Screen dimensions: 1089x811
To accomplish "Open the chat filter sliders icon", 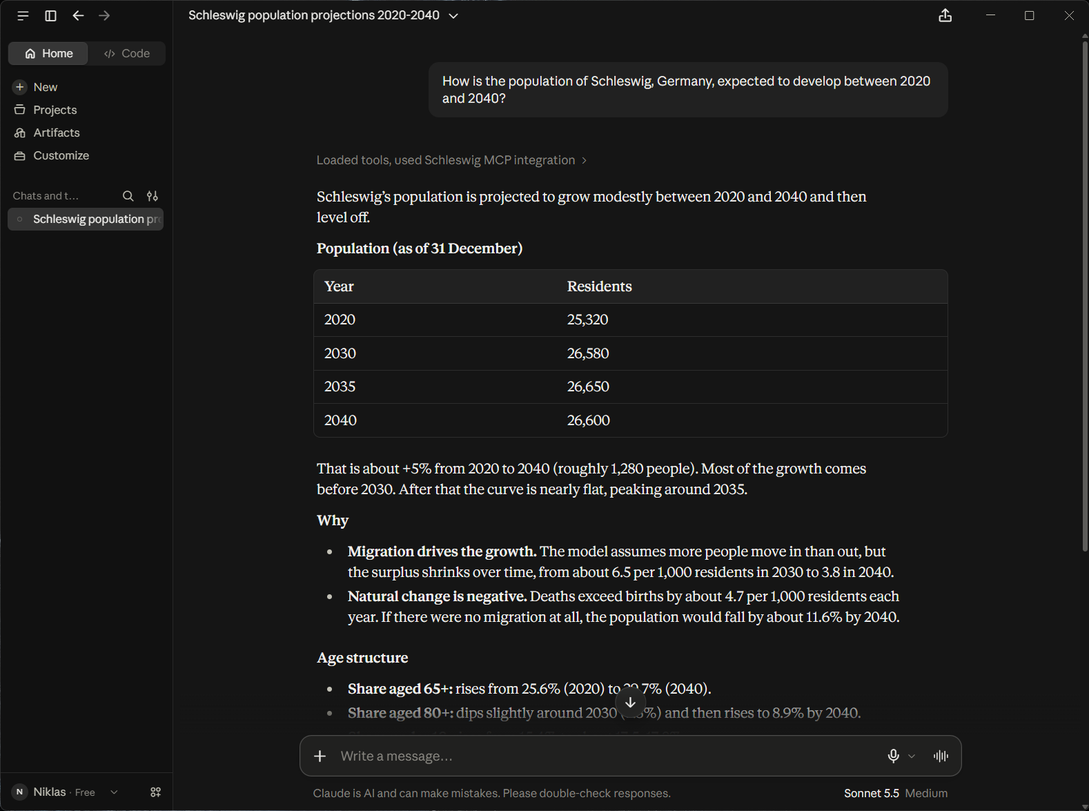I will coord(153,196).
